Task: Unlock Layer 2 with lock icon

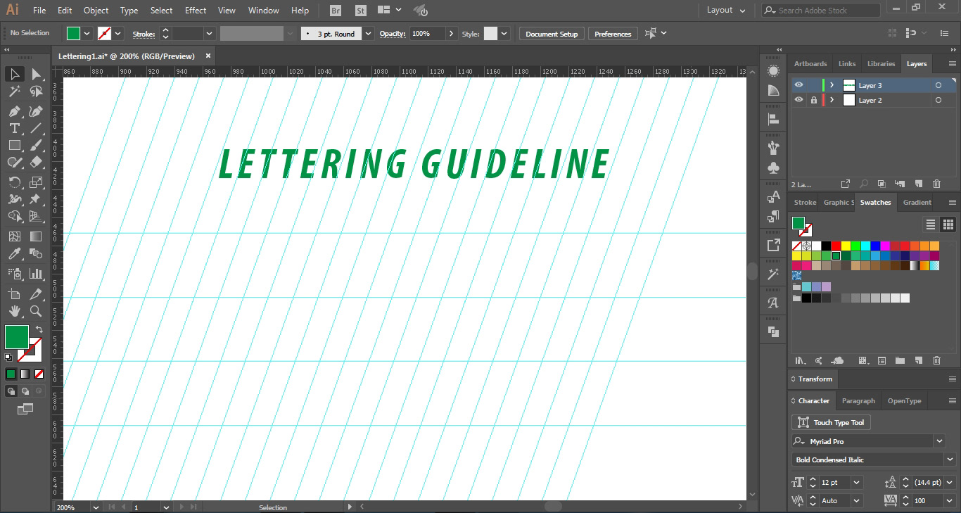Action: (813, 100)
